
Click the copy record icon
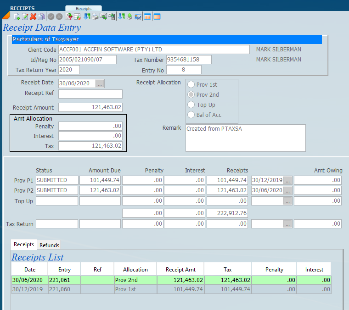[41, 17]
